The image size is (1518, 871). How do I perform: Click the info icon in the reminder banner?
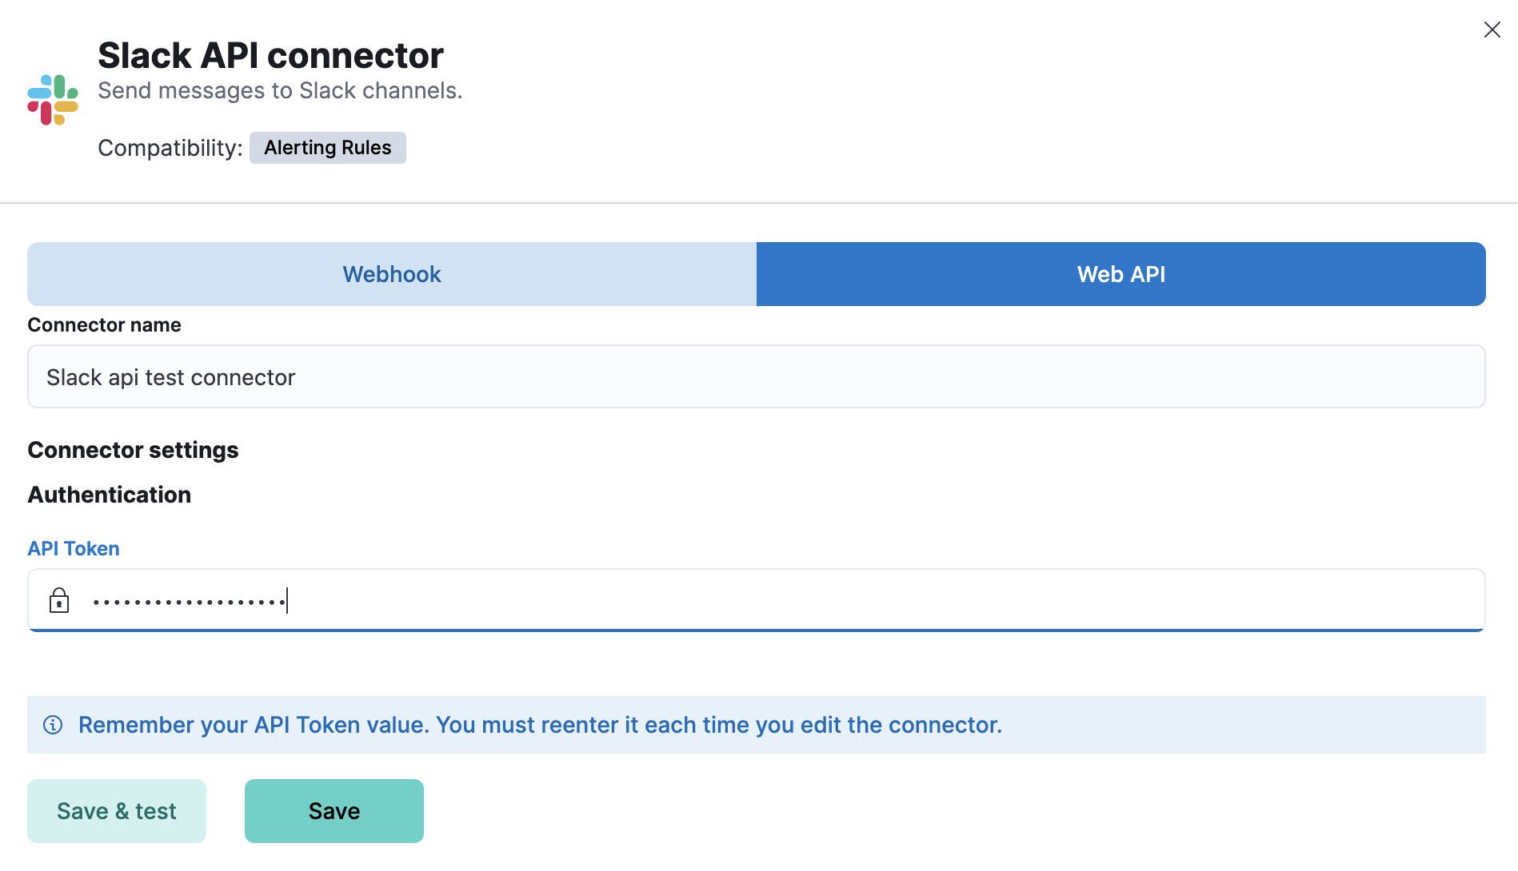pyautogui.click(x=53, y=725)
